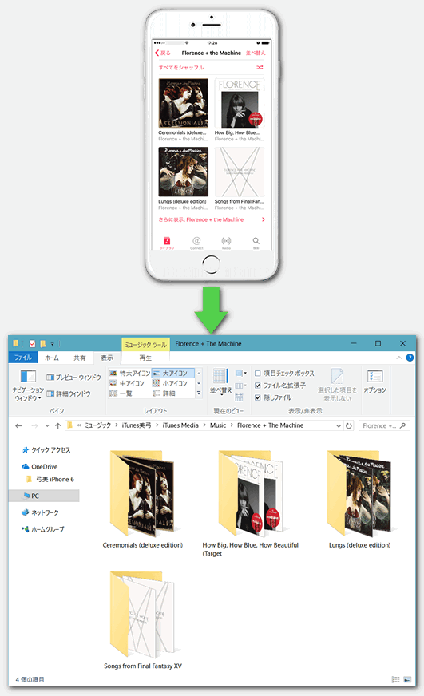The image size is (424, 696).
Task: Select ホームグループ in navigation pane
Action: 43,529
